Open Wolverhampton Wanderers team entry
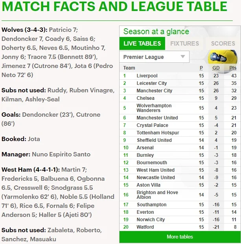 tap(154, 108)
